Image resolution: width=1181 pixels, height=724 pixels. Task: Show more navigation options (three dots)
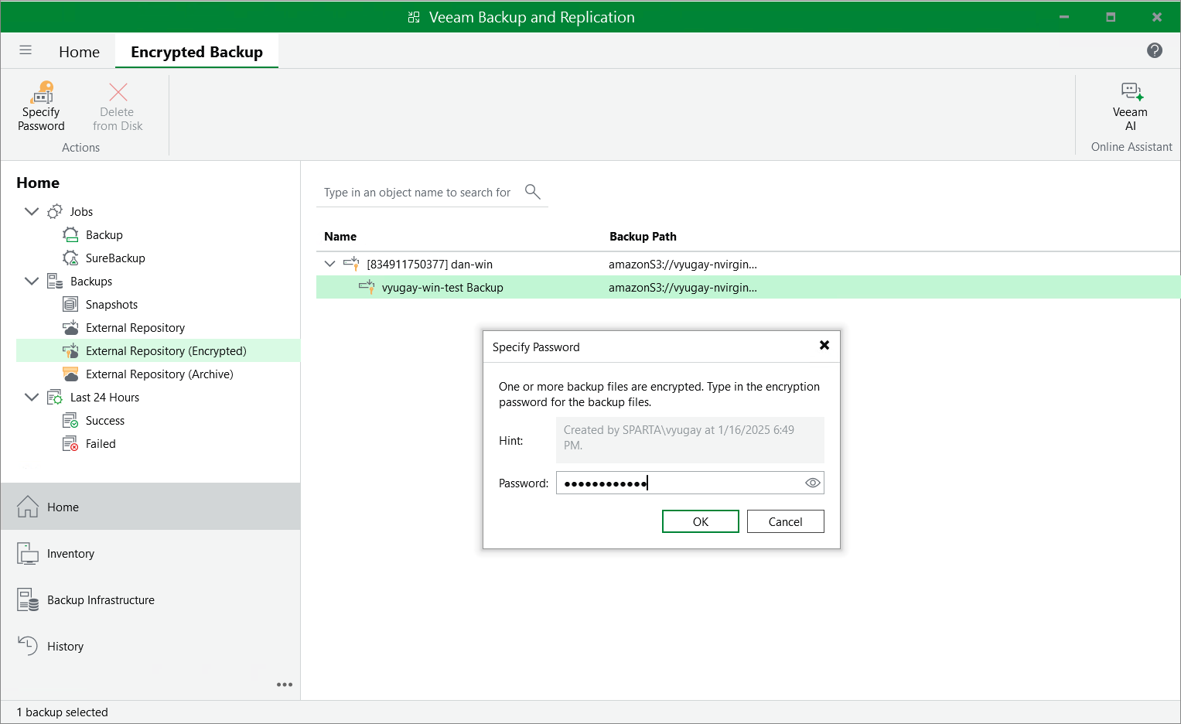tap(285, 685)
